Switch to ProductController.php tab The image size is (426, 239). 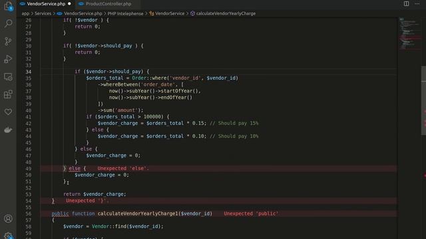click(108, 4)
